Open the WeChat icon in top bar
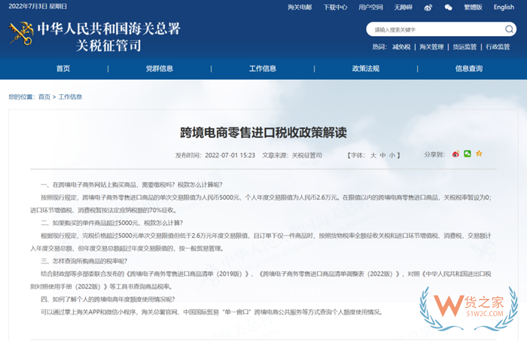Screen dimensions: 527x341 448,8
